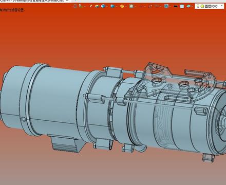Toggle the light bulb layer visibility
Image resolution: width=226 pixels, height=185 pixels.
click(198, 6)
